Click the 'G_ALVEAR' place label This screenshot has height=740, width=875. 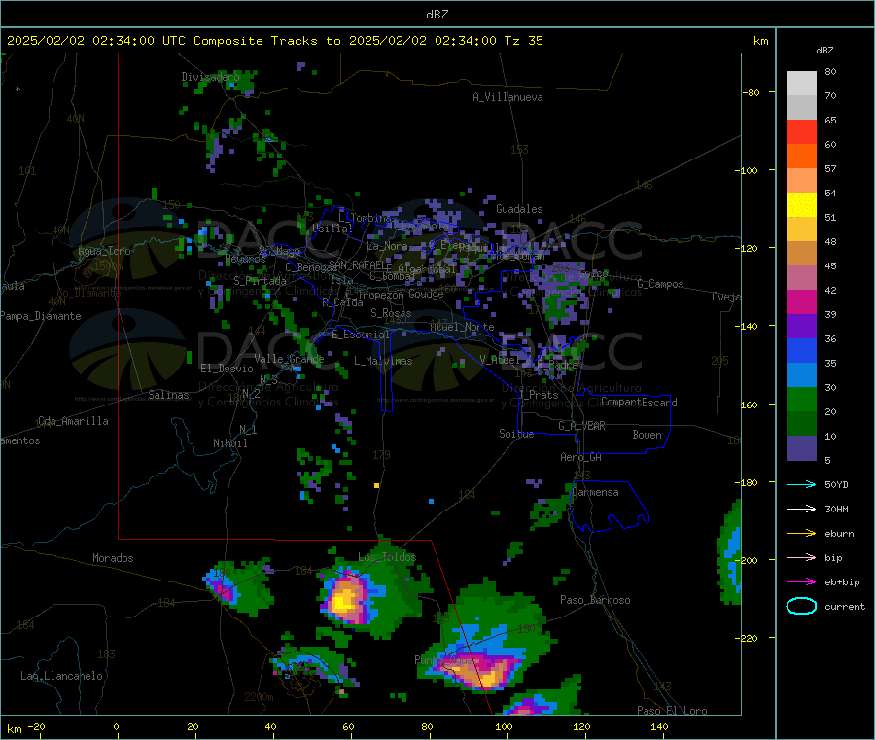click(581, 426)
